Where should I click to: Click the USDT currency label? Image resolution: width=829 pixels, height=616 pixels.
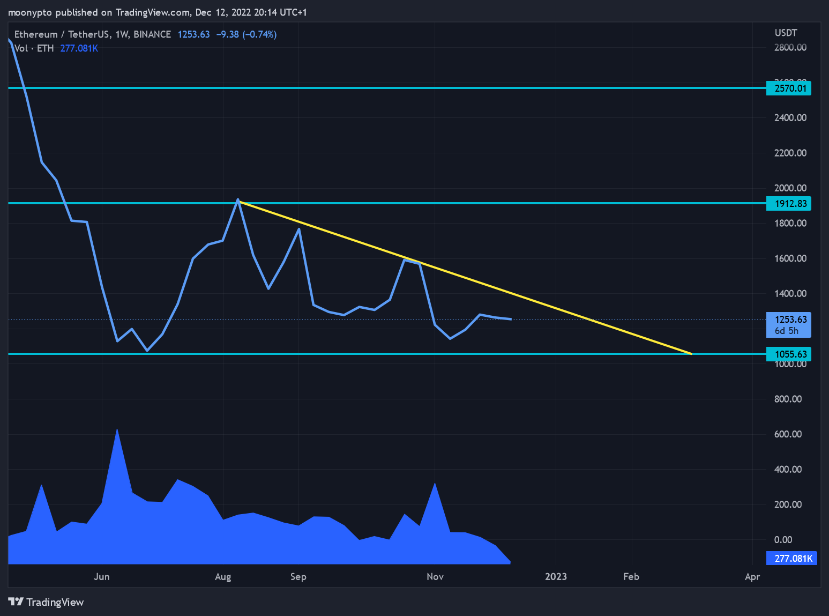(786, 33)
